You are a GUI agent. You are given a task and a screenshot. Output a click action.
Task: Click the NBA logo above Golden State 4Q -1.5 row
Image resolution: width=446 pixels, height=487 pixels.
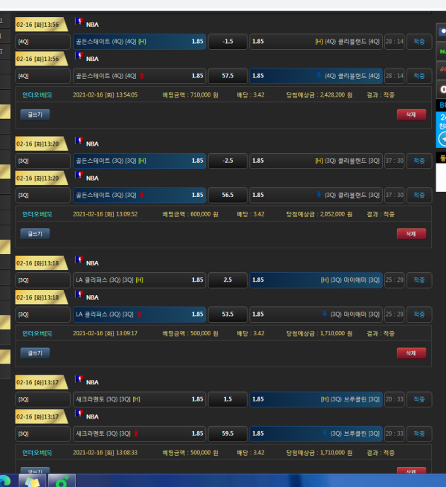pos(79,24)
